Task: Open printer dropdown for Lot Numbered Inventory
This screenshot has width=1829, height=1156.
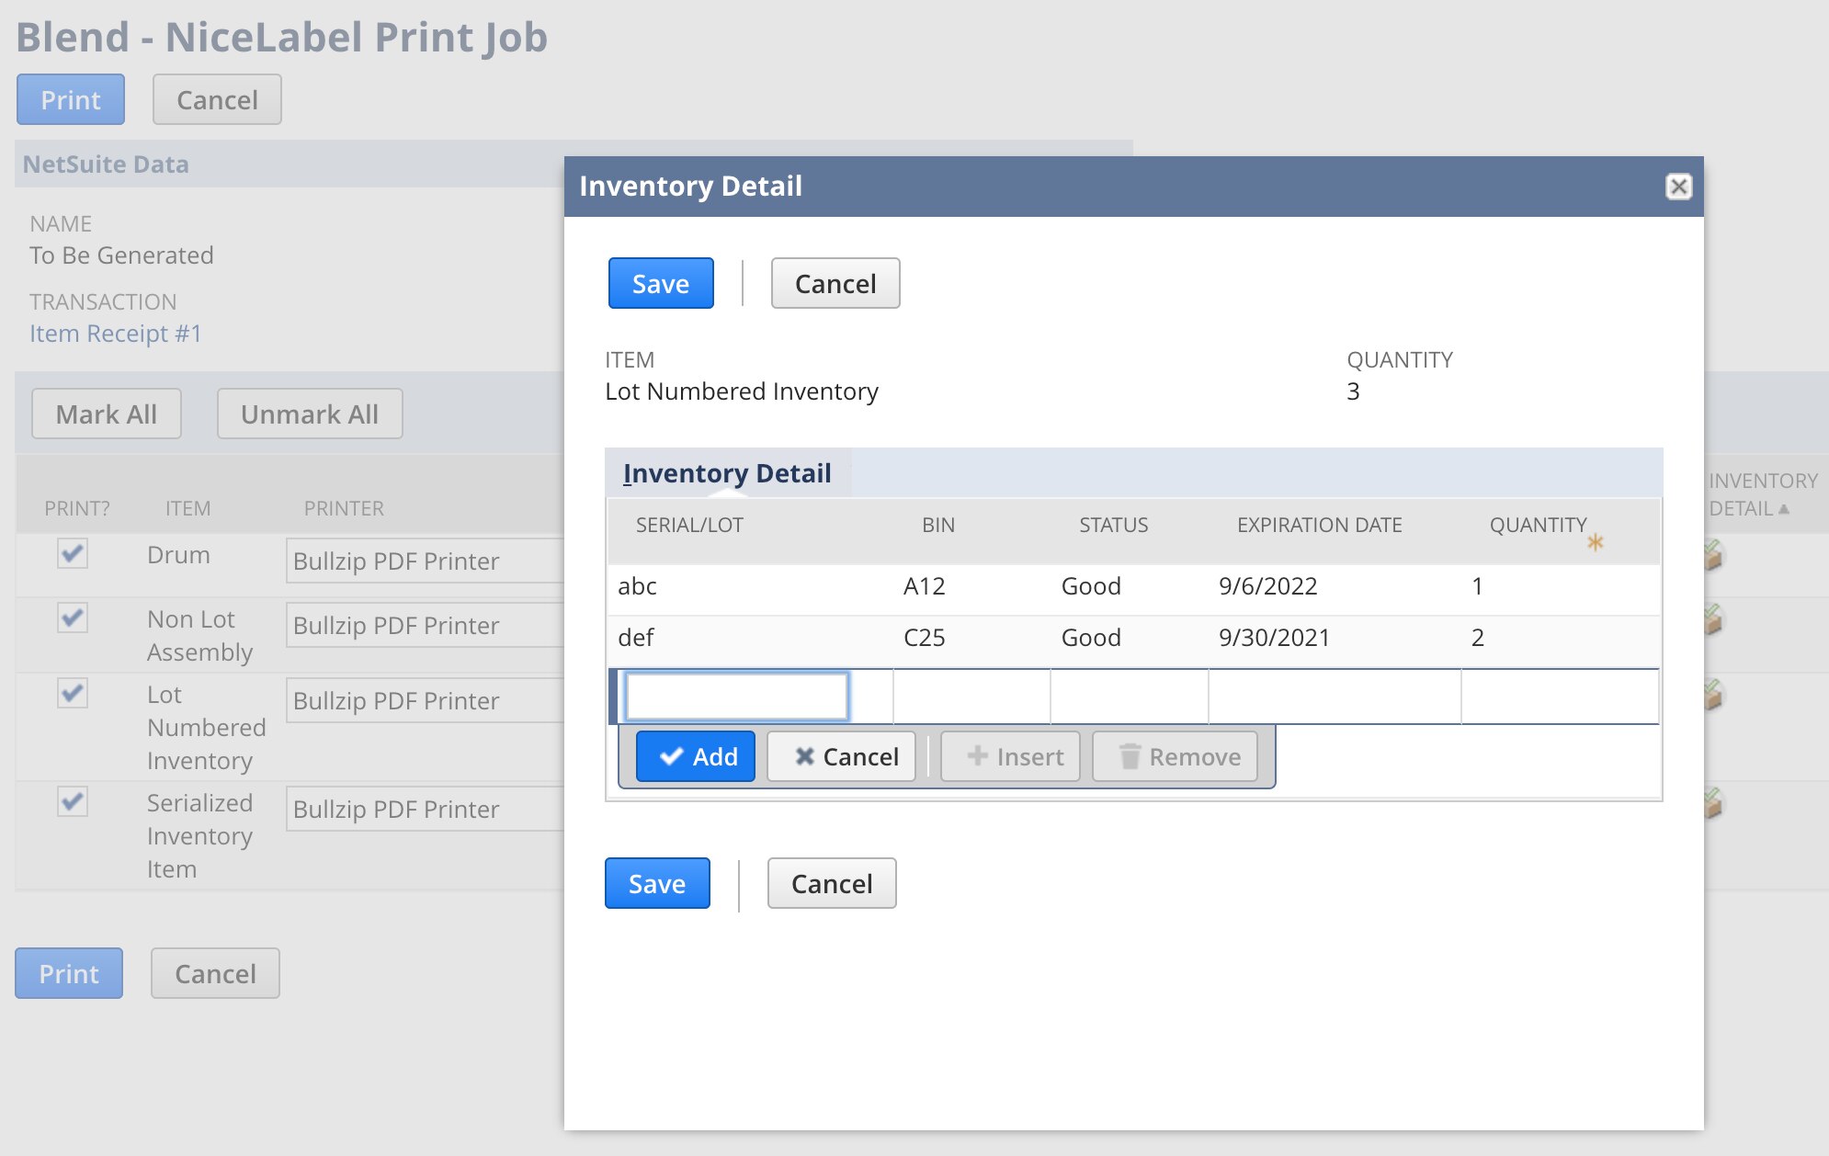Action: (x=425, y=700)
